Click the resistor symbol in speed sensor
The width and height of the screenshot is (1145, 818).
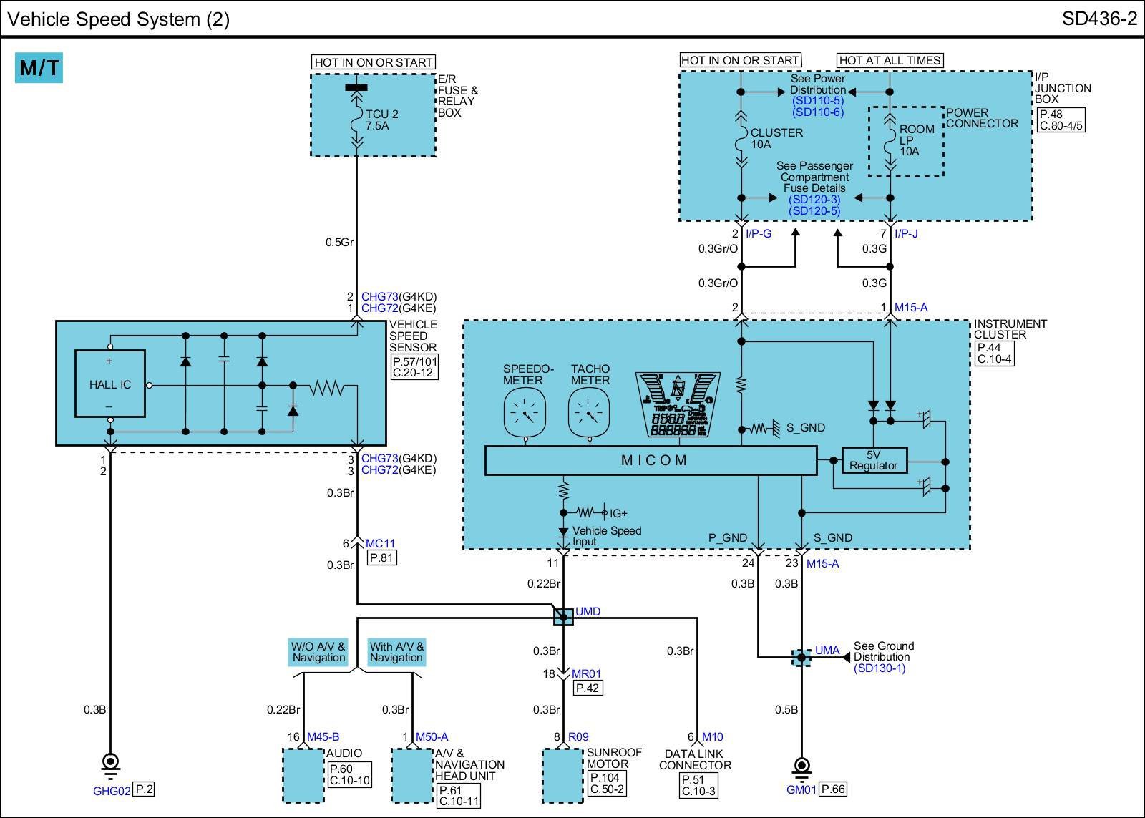coord(327,389)
